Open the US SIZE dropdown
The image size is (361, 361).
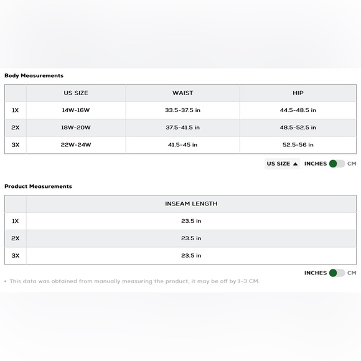282,164
